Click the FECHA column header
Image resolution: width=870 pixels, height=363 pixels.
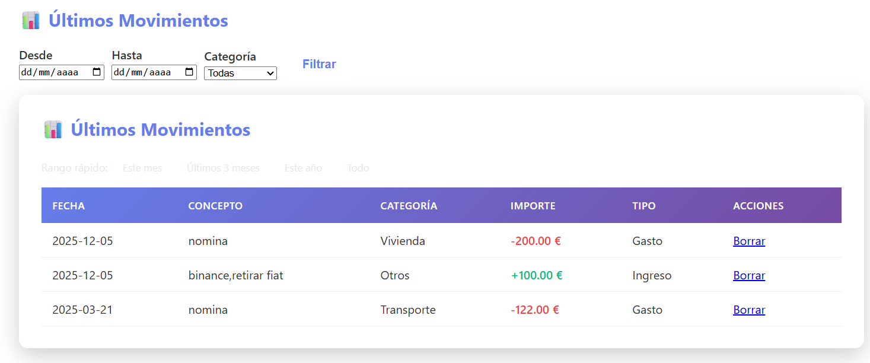69,205
